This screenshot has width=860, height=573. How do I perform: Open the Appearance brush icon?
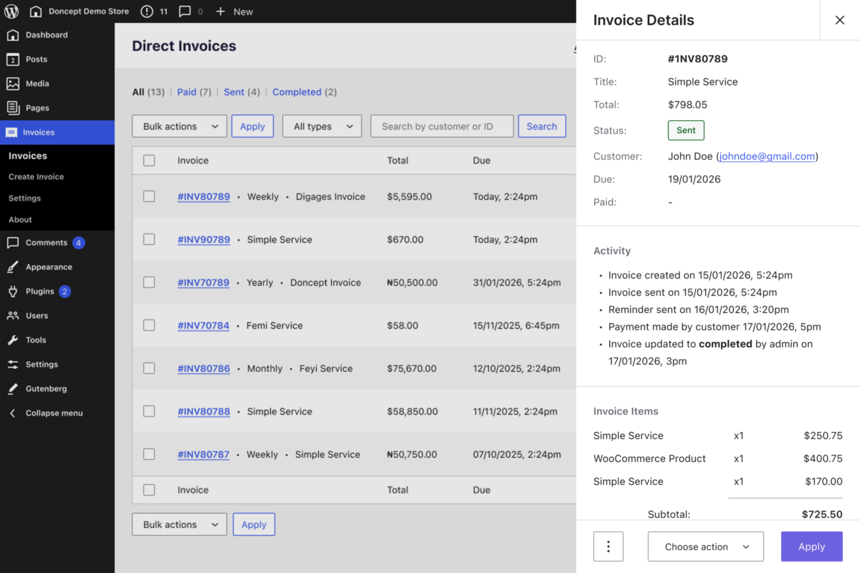[x=13, y=267]
